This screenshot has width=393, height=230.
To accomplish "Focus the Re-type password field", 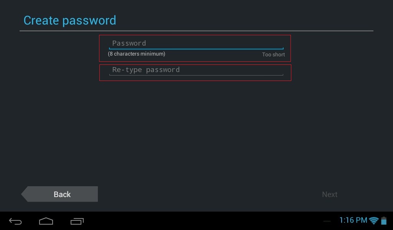I will point(196,70).
